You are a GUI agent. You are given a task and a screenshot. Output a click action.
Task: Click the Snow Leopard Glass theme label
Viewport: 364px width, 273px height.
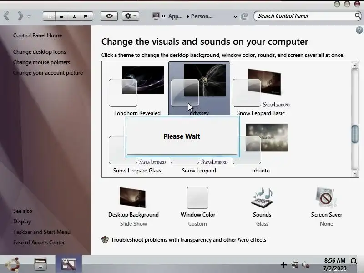coord(137,171)
